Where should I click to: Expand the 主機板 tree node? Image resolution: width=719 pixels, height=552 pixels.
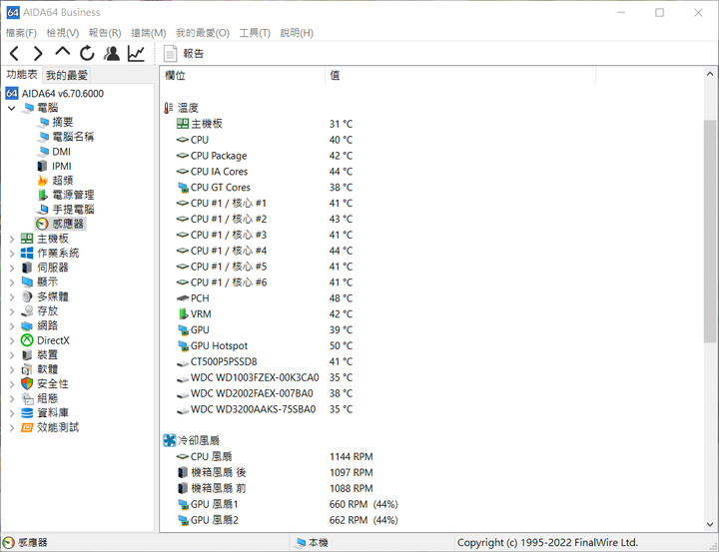tap(12, 239)
